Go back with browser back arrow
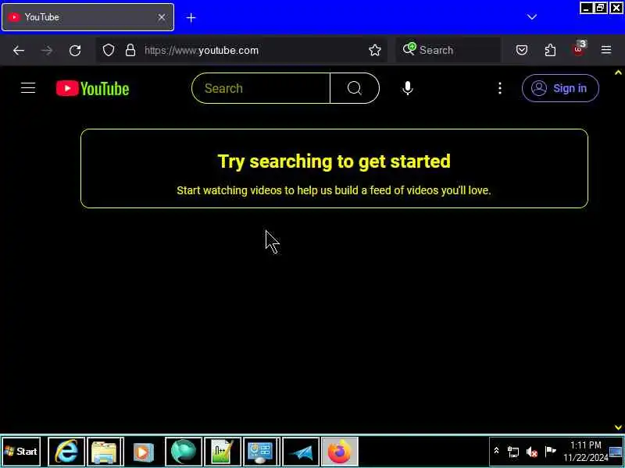 pyautogui.click(x=18, y=50)
